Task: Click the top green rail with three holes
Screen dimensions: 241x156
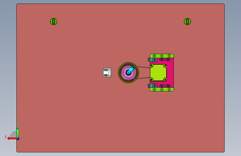Action: pyautogui.click(x=162, y=56)
